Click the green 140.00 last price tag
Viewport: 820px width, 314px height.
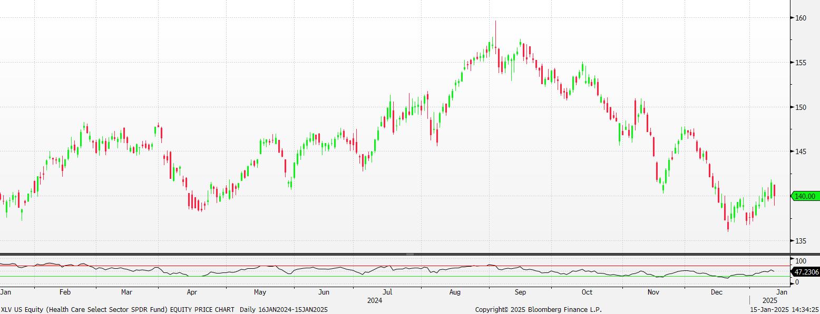pos(805,196)
